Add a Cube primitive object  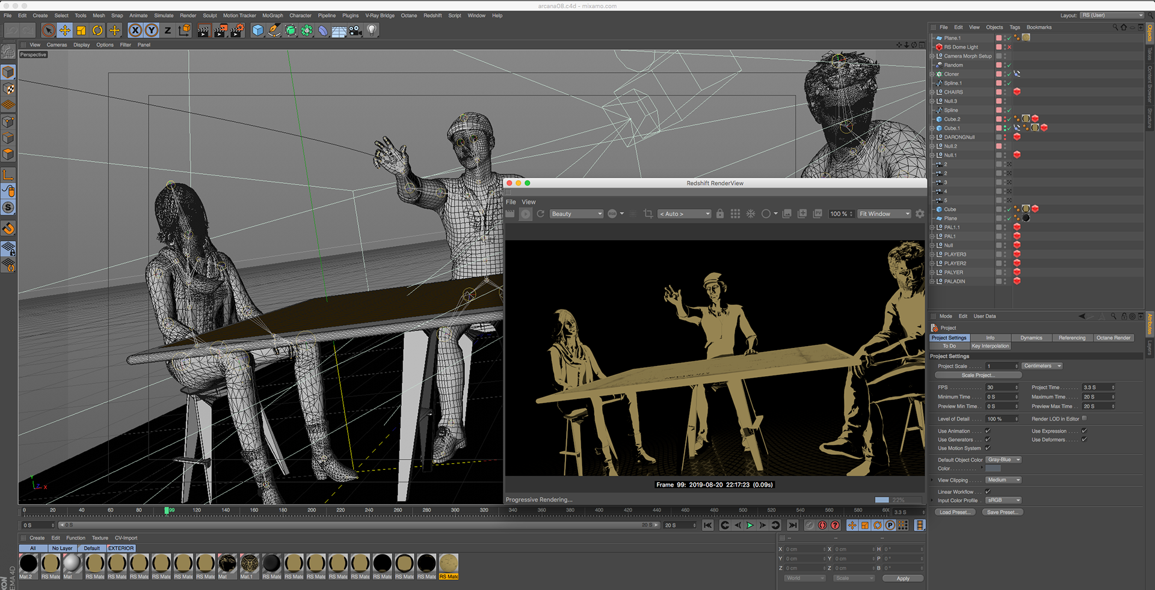(257, 30)
